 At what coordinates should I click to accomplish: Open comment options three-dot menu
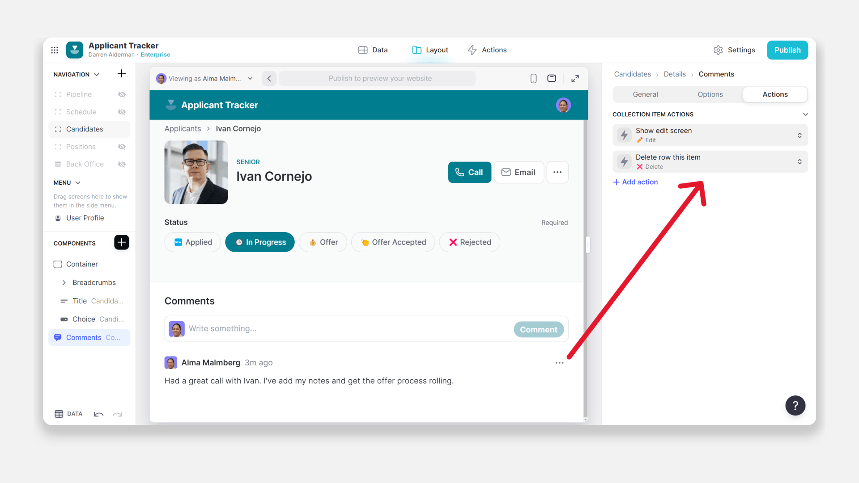(559, 363)
